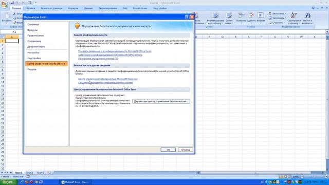Expand the formula bar chevron
The width and height of the screenshot is (329, 185).
point(327,32)
